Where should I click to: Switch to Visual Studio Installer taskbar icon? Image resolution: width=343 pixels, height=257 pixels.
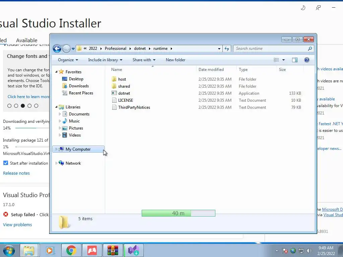[133, 250]
